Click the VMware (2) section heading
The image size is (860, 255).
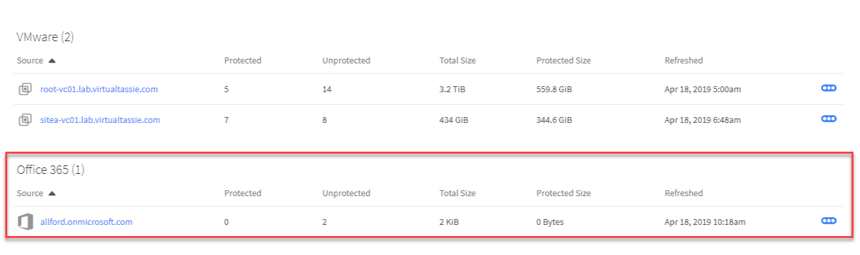point(45,37)
